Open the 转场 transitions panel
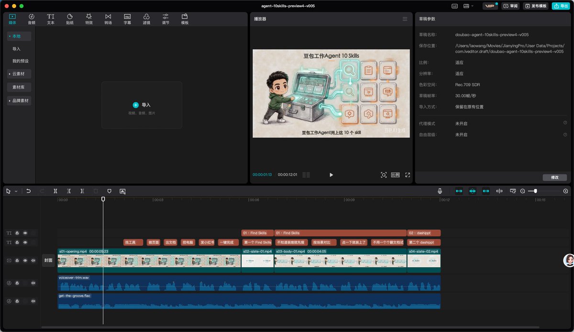The image size is (574, 332). [x=108, y=19]
